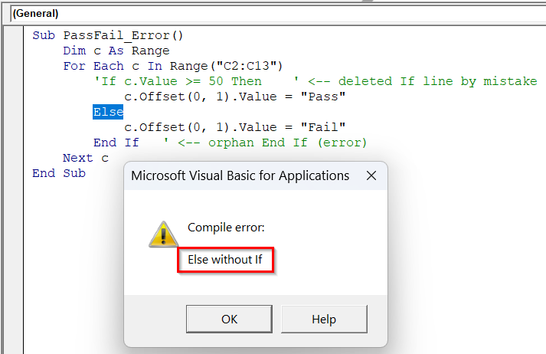This screenshot has height=354, width=546.
Task: Click the dialog title 'Microsoft Visual Basic for Applications'
Action: tap(240, 175)
